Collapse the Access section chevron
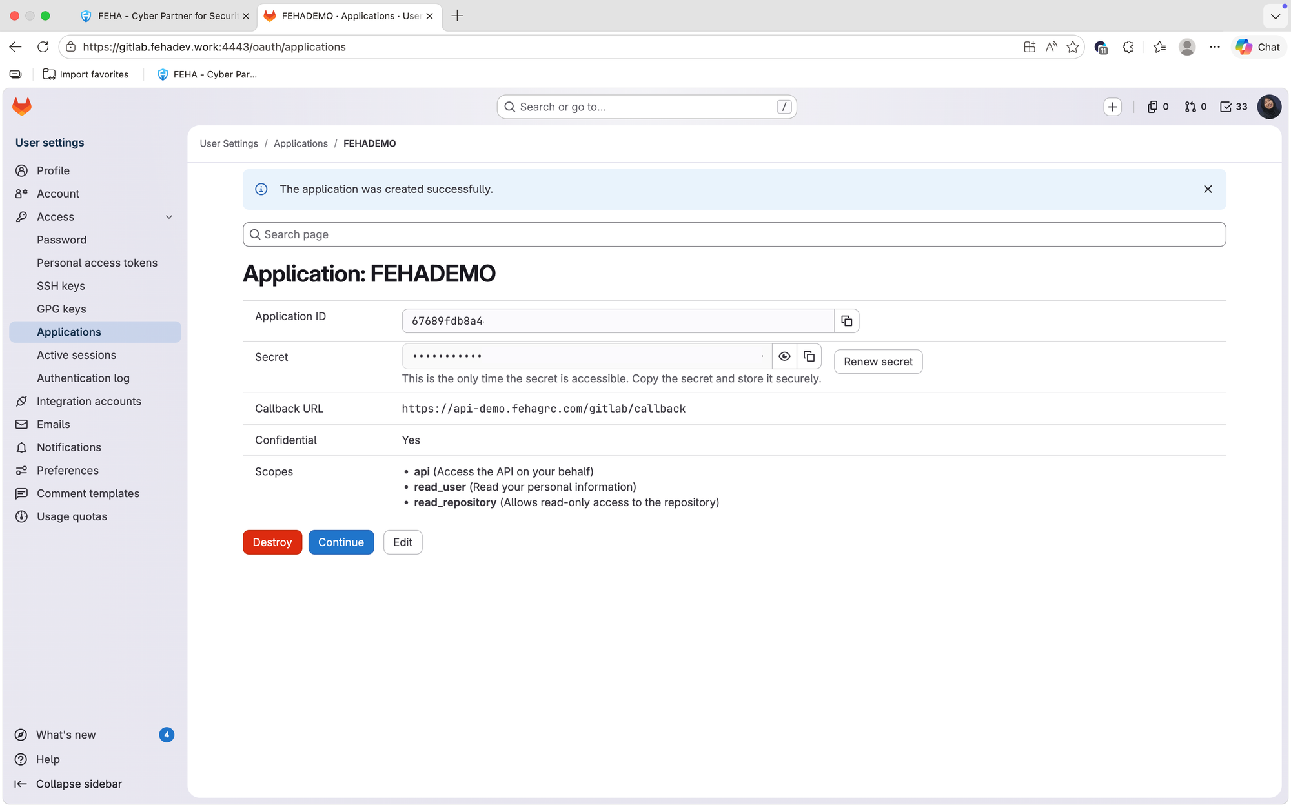The width and height of the screenshot is (1291, 807). click(x=169, y=217)
